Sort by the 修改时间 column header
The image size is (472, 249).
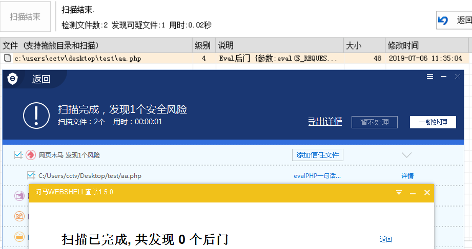(x=427, y=46)
